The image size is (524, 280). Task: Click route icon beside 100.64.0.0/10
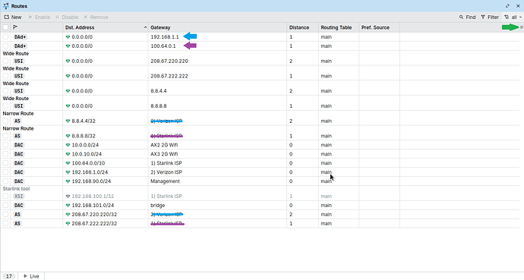[x=68, y=163]
